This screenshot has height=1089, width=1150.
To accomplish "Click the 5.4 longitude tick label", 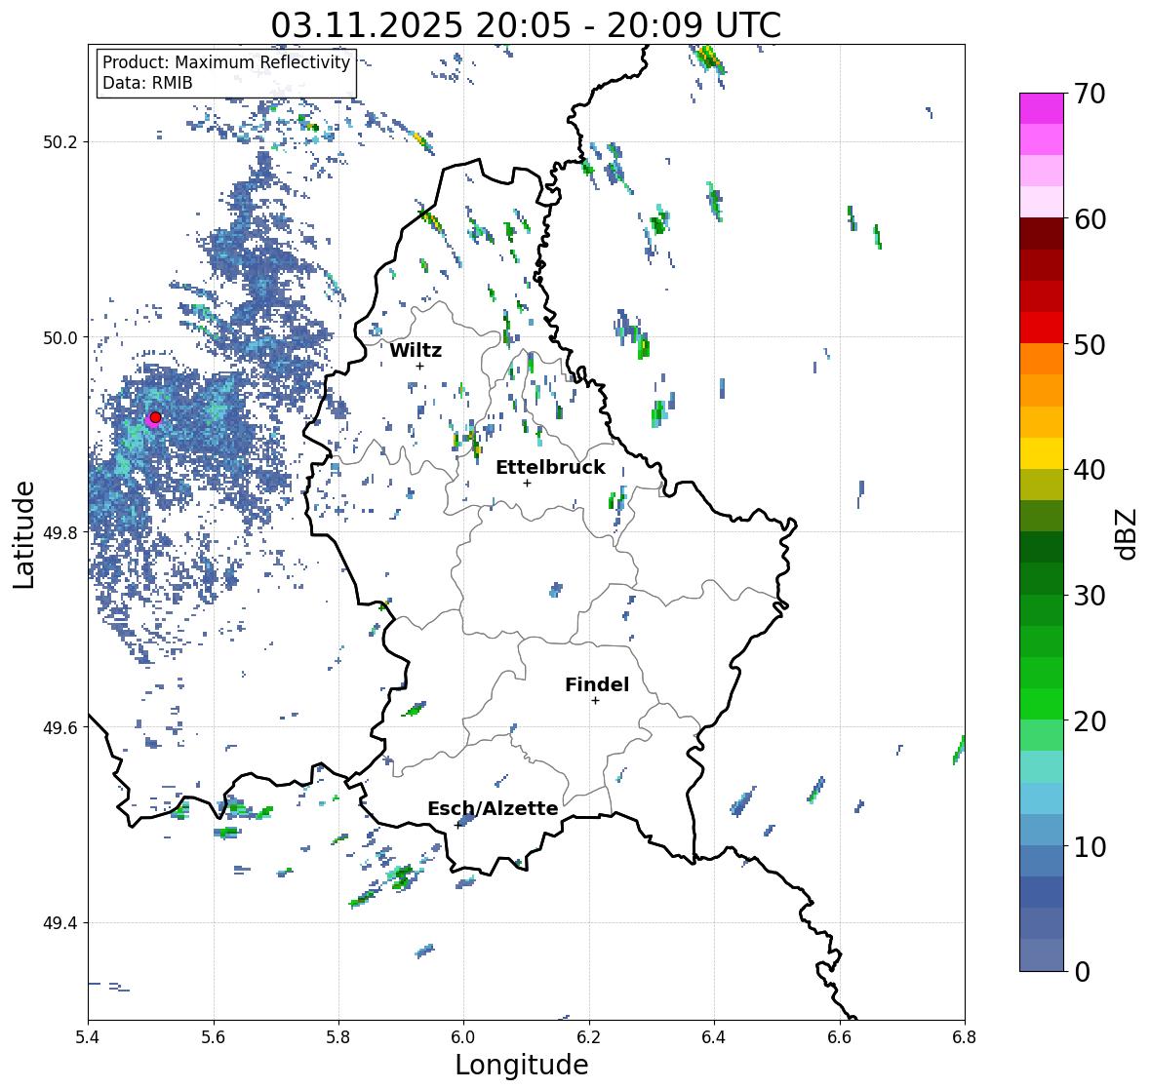I will pos(88,1036).
